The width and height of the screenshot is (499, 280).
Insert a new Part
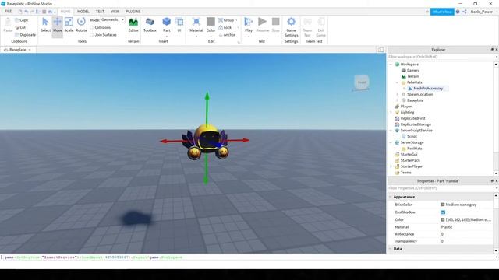point(166,25)
